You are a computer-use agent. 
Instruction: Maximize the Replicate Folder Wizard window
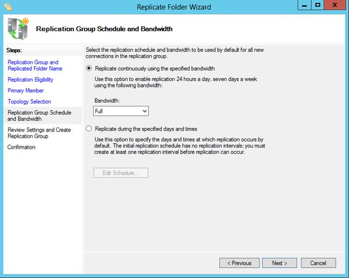318,5
